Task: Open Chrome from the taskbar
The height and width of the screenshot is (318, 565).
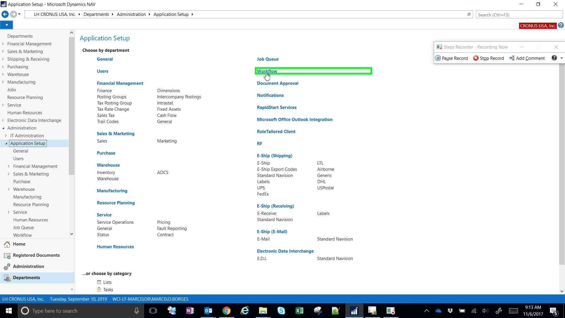Action: tap(226, 311)
